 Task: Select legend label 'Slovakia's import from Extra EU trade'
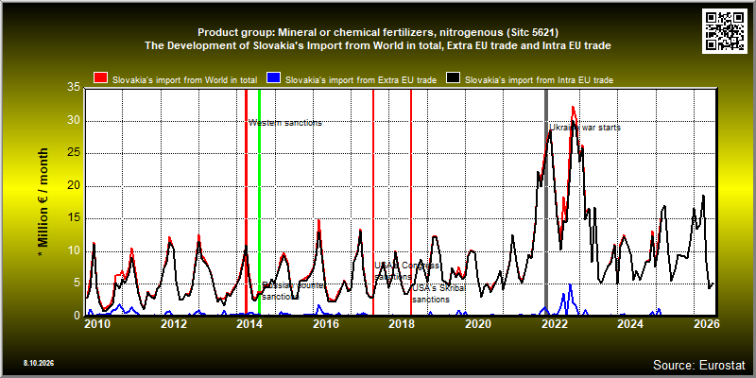pyautogui.click(x=361, y=80)
